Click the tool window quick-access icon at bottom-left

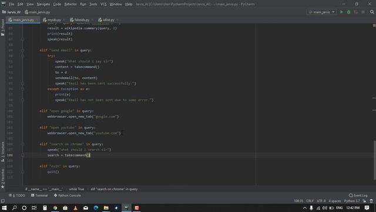tap(2, 201)
